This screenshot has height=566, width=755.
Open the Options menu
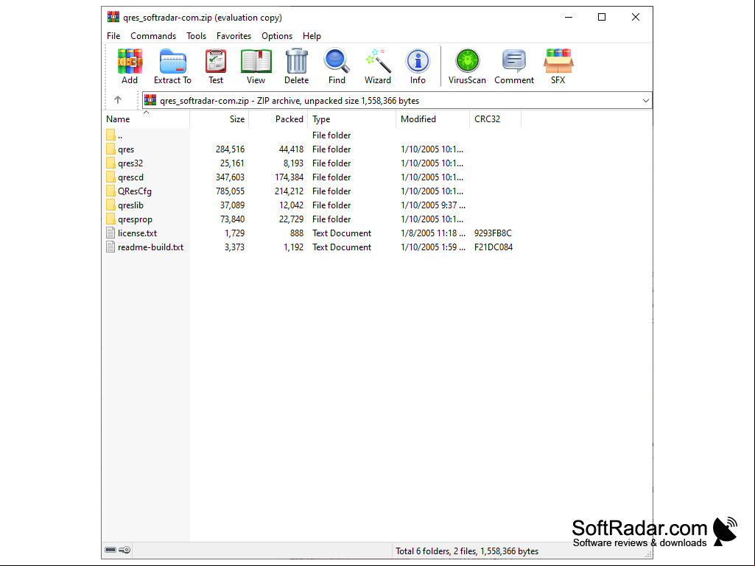pyautogui.click(x=277, y=36)
